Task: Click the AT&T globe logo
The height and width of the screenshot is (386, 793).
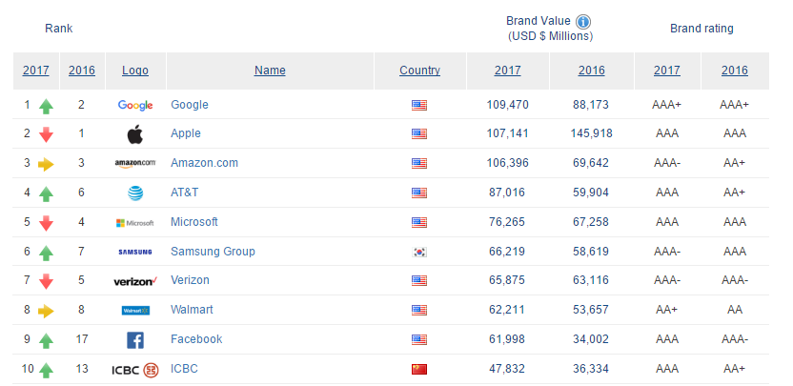Action: tap(135, 193)
